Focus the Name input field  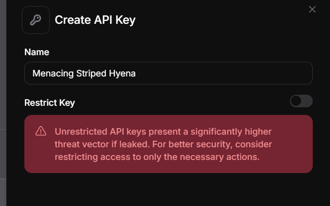168,73
